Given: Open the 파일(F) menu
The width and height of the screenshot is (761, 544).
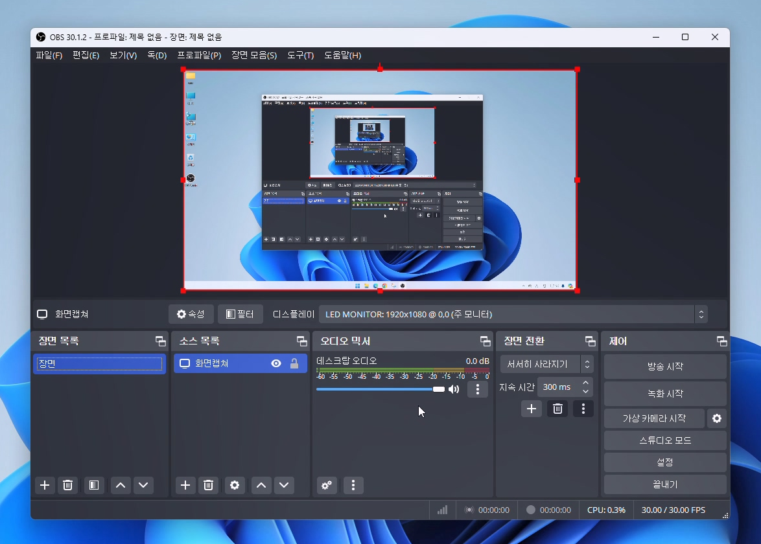Looking at the screenshot, I should (x=49, y=55).
